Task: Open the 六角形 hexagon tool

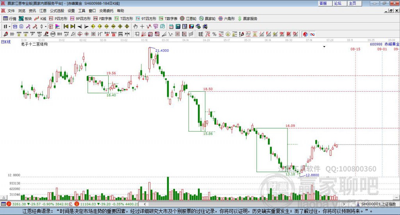Action: (227, 19)
